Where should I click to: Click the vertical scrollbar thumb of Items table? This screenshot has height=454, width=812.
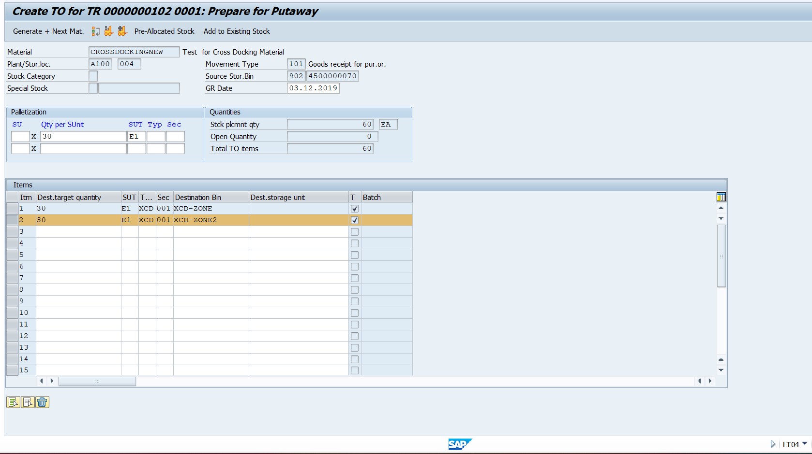click(721, 256)
